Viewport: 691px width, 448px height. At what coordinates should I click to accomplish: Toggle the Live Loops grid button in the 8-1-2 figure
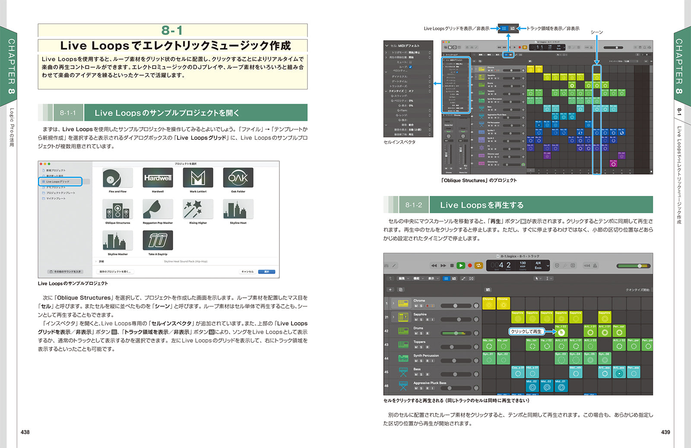pos(446,278)
